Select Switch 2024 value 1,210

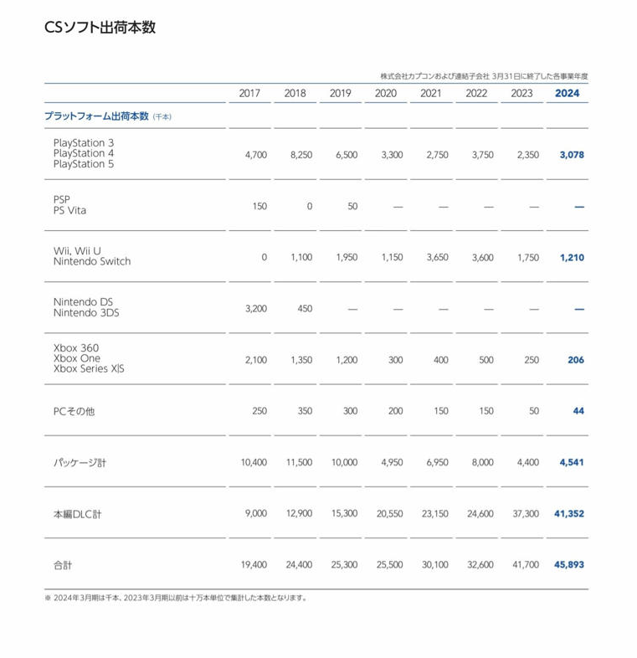tap(572, 257)
